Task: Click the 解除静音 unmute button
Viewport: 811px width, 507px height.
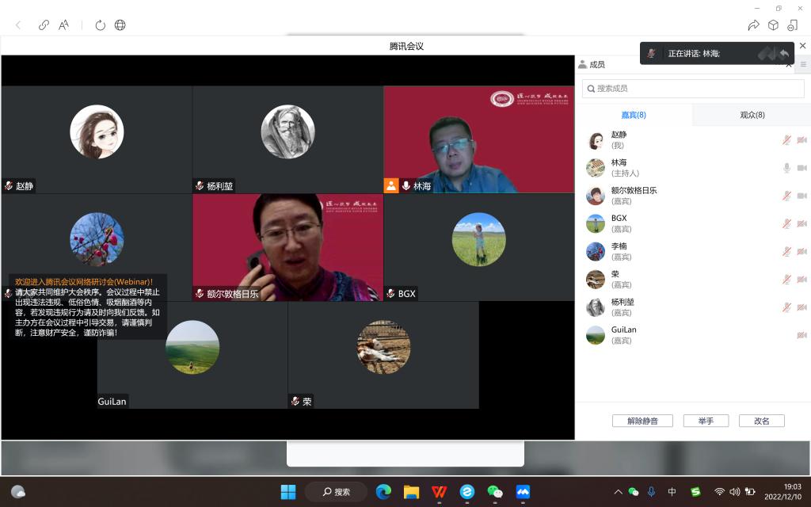Action: point(642,421)
